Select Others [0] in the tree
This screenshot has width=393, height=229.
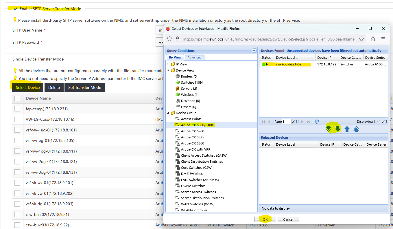(x=189, y=107)
